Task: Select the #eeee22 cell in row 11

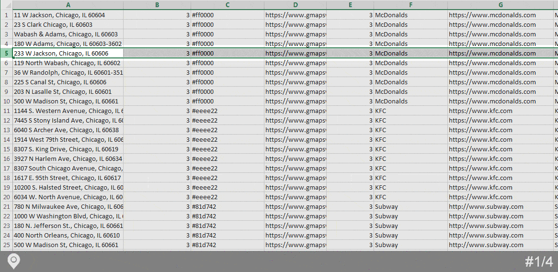Action: point(228,111)
